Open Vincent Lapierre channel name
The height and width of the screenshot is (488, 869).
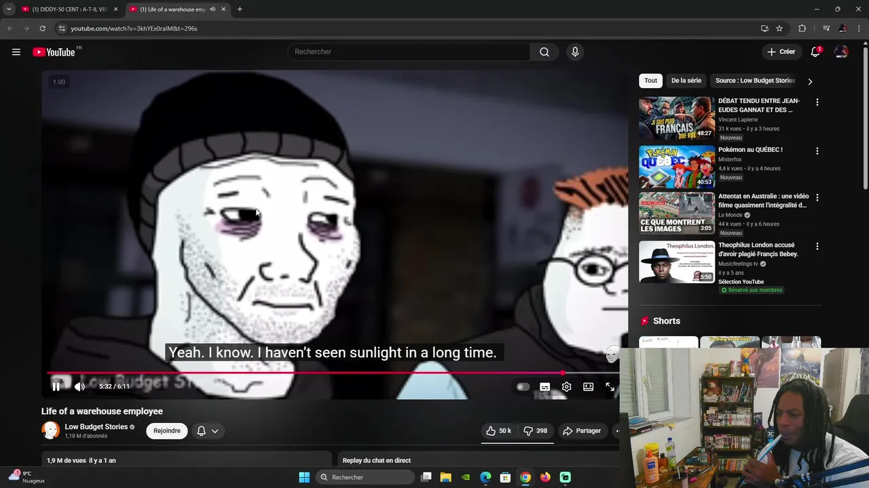(738, 120)
